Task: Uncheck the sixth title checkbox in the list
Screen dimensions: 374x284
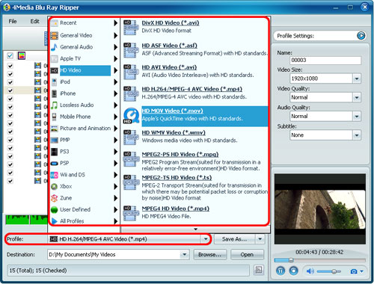Action: pos(10,107)
